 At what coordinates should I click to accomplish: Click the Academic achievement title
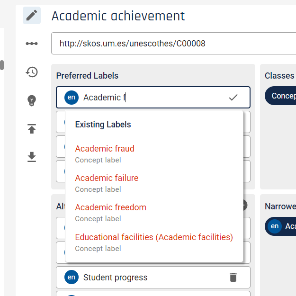118,16
